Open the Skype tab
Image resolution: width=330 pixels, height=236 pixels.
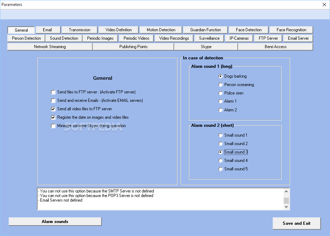pyautogui.click(x=206, y=47)
